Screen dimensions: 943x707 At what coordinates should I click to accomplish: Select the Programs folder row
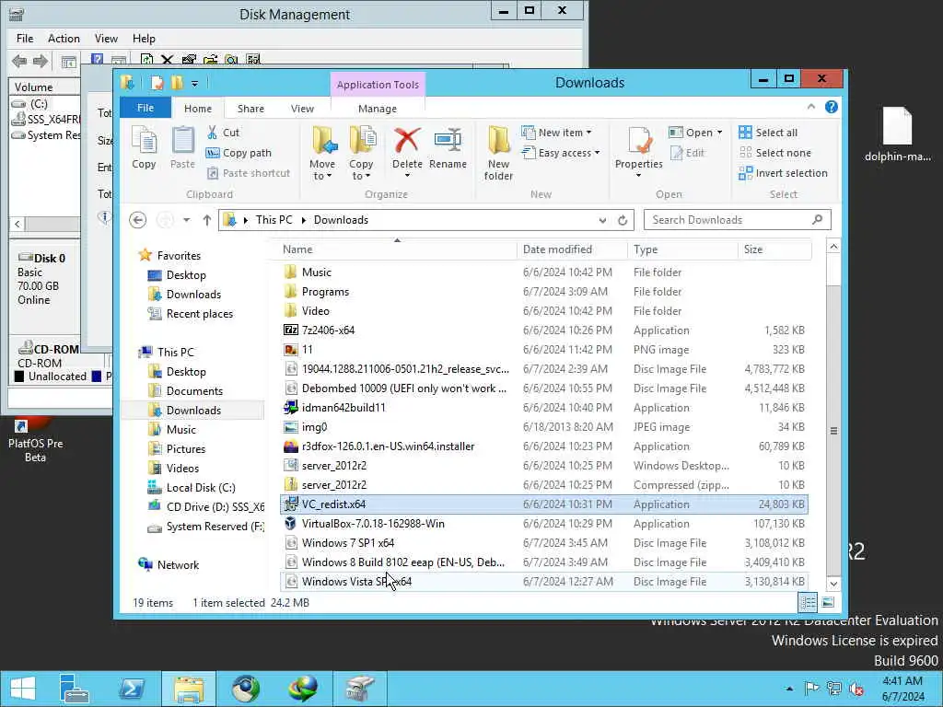tap(543, 292)
